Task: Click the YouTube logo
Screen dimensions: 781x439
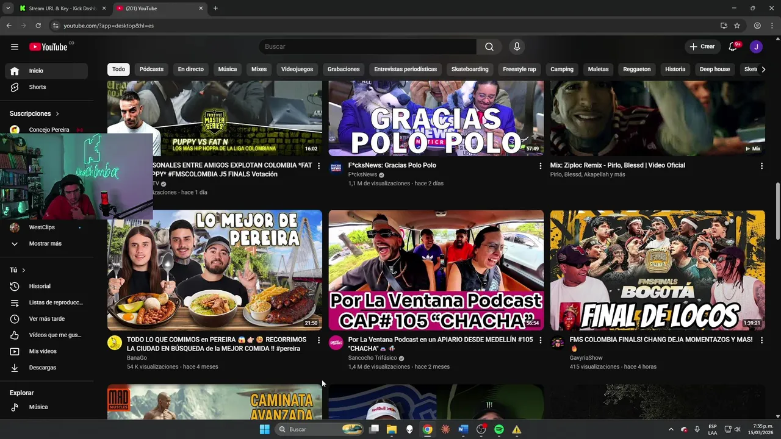Action: coord(48,47)
